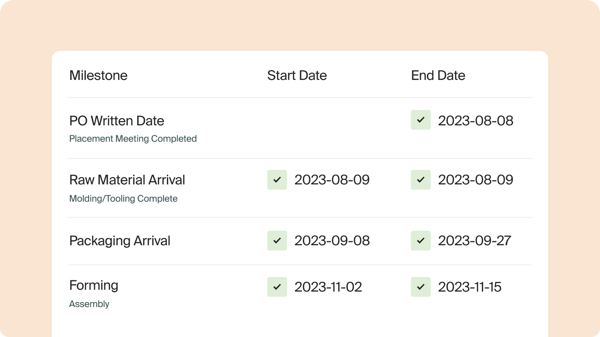The image size is (600, 337).
Task: Select the PO Written Date milestone
Action: click(x=116, y=121)
